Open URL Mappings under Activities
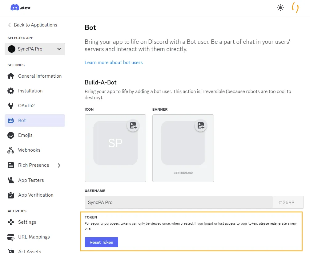Viewport: 310px width, 253px height. click(34, 237)
